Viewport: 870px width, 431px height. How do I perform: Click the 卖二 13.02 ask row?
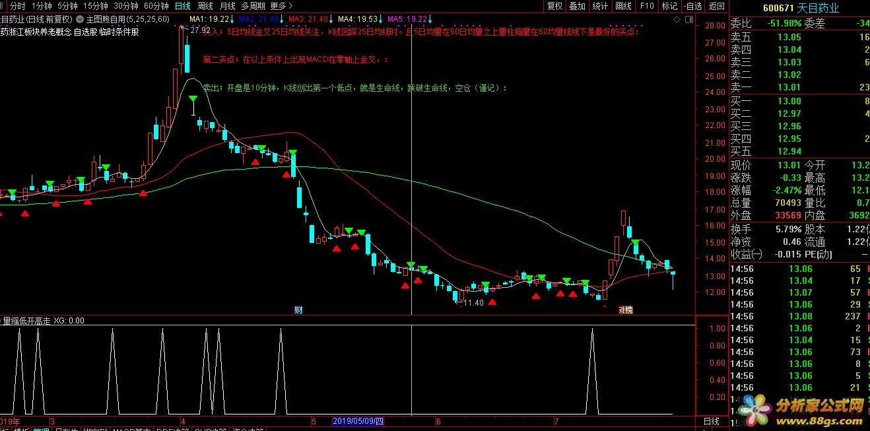pyautogui.click(x=799, y=75)
